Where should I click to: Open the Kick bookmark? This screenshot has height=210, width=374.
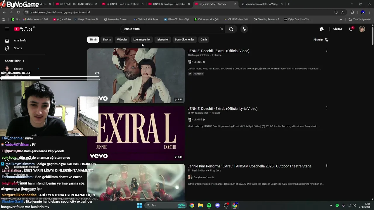tap(15, 19)
